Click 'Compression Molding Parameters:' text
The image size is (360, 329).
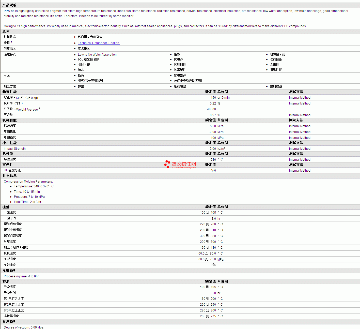[28, 182]
